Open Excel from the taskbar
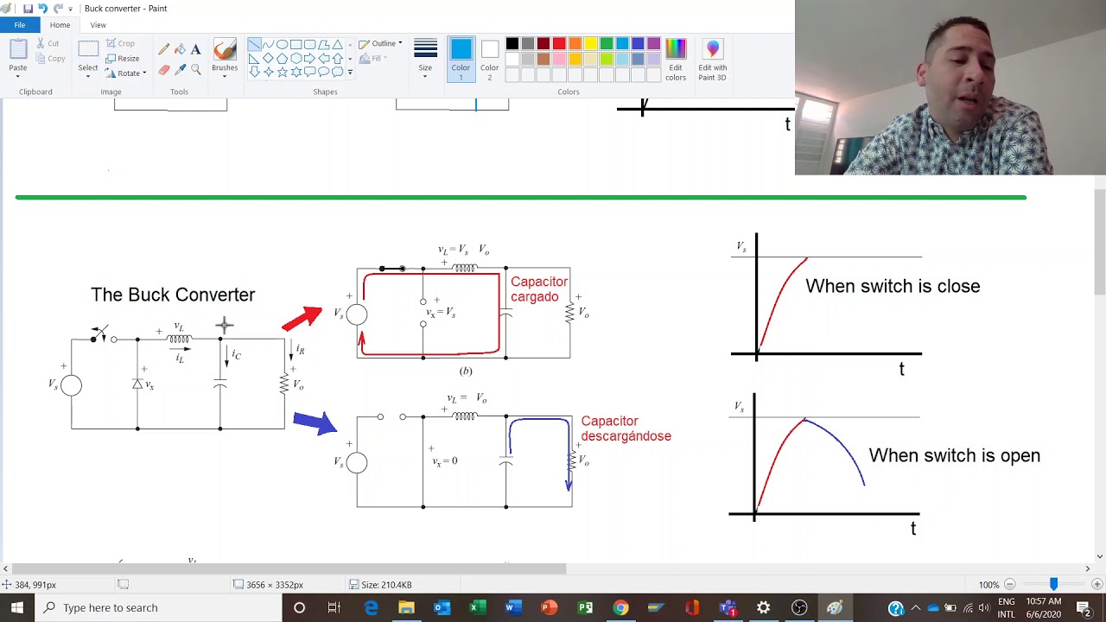The width and height of the screenshot is (1106, 622). (x=477, y=608)
